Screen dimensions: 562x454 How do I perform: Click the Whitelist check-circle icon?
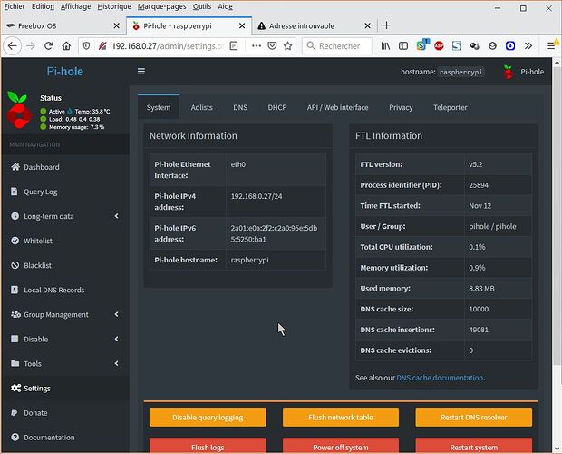tap(15, 241)
